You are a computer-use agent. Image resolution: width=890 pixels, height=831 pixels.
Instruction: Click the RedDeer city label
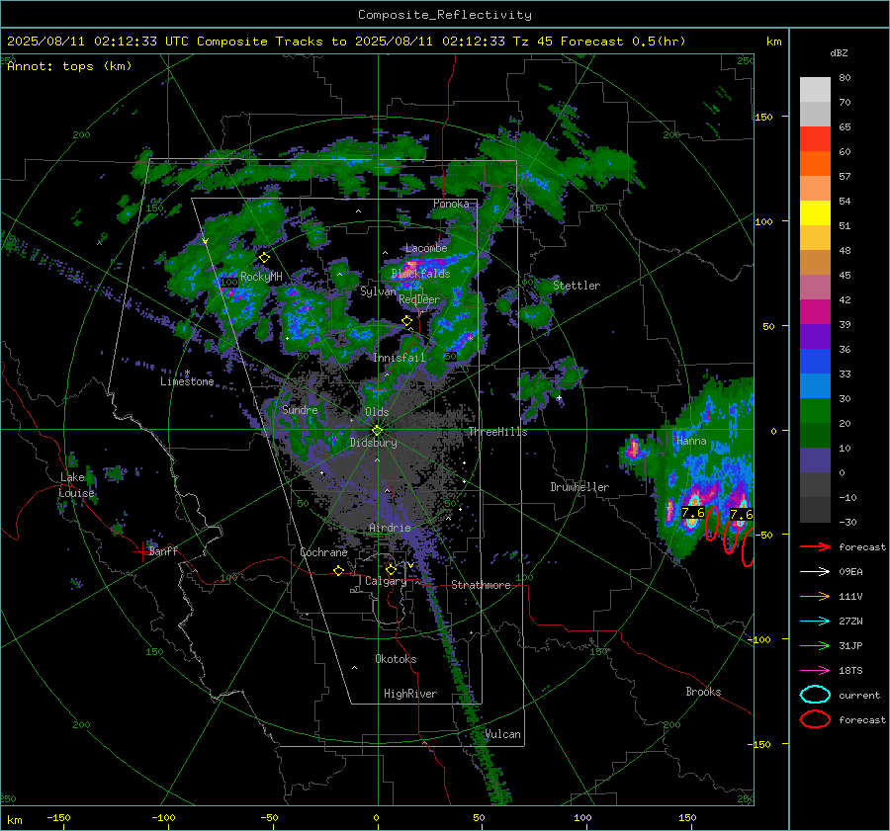[x=419, y=299]
